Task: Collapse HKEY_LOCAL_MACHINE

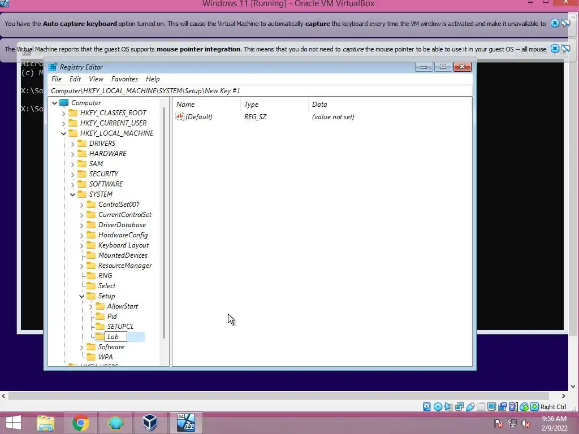Action: (63, 133)
